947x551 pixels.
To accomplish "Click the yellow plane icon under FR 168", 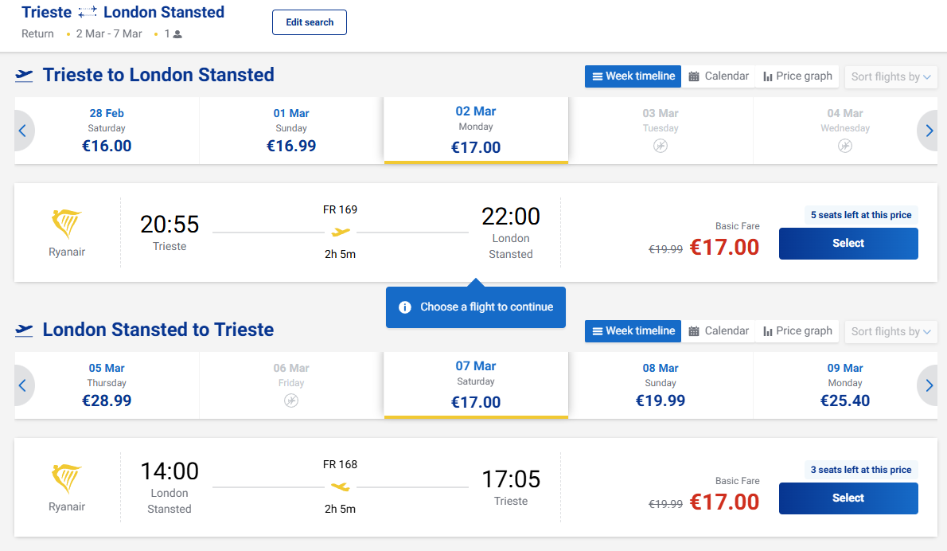I will tap(341, 487).
